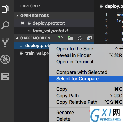Collapse the CAFFEMOBILEN project folder section
The image size is (123, 122).
coord(17,38)
